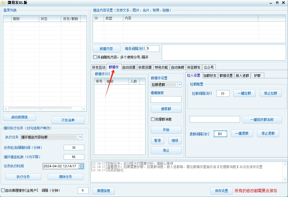Screen dimensions: 288x197
Task: Open the 特色功能 tab
Action: point(161,67)
